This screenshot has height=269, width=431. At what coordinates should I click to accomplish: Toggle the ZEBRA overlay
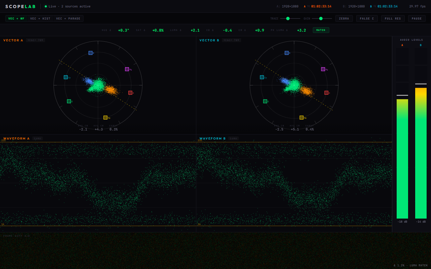point(344,18)
